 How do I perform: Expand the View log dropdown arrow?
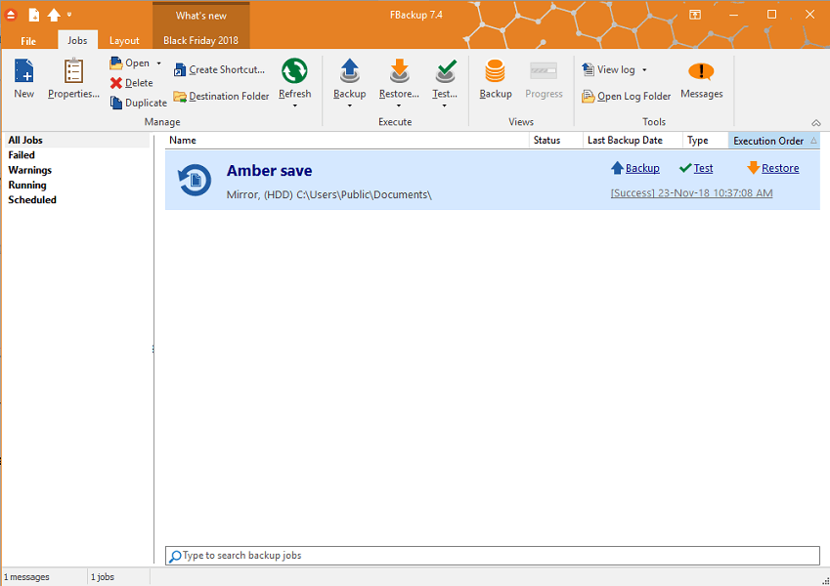[644, 69]
